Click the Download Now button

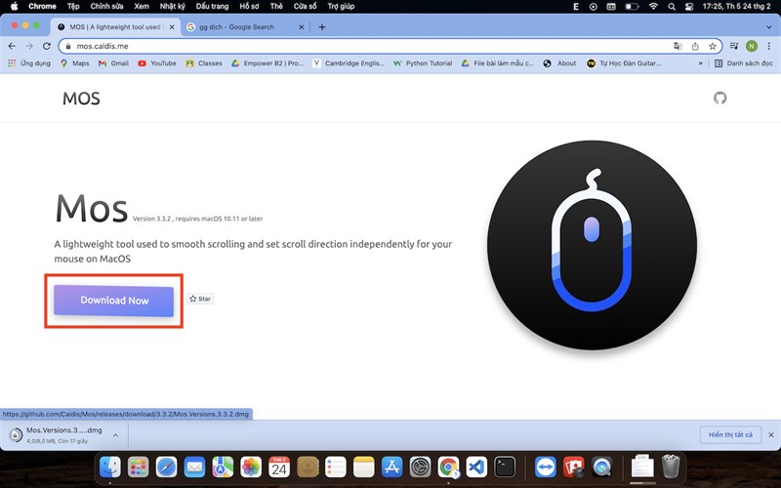[113, 301]
